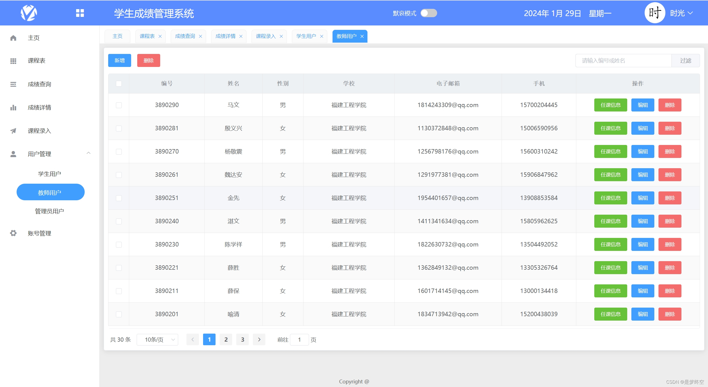The height and width of the screenshot is (387, 708).
Task: View 任课信息 for 马文
Action: coord(611,105)
